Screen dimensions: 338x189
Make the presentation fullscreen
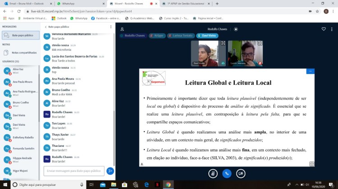click(311, 164)
